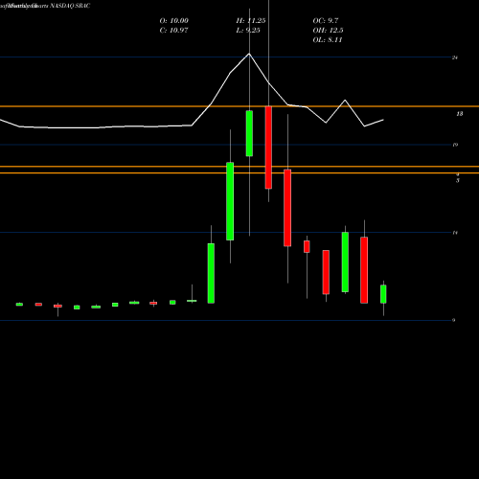This screenshot has height=479, width=479.
Task: Click the 18 label beside the orange line
Action: click(x=460, y=114)
